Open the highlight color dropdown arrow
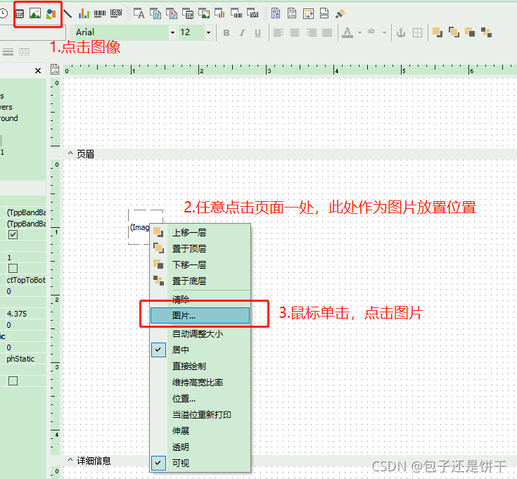Screen dimensions: 517x479 click(384, 32)
